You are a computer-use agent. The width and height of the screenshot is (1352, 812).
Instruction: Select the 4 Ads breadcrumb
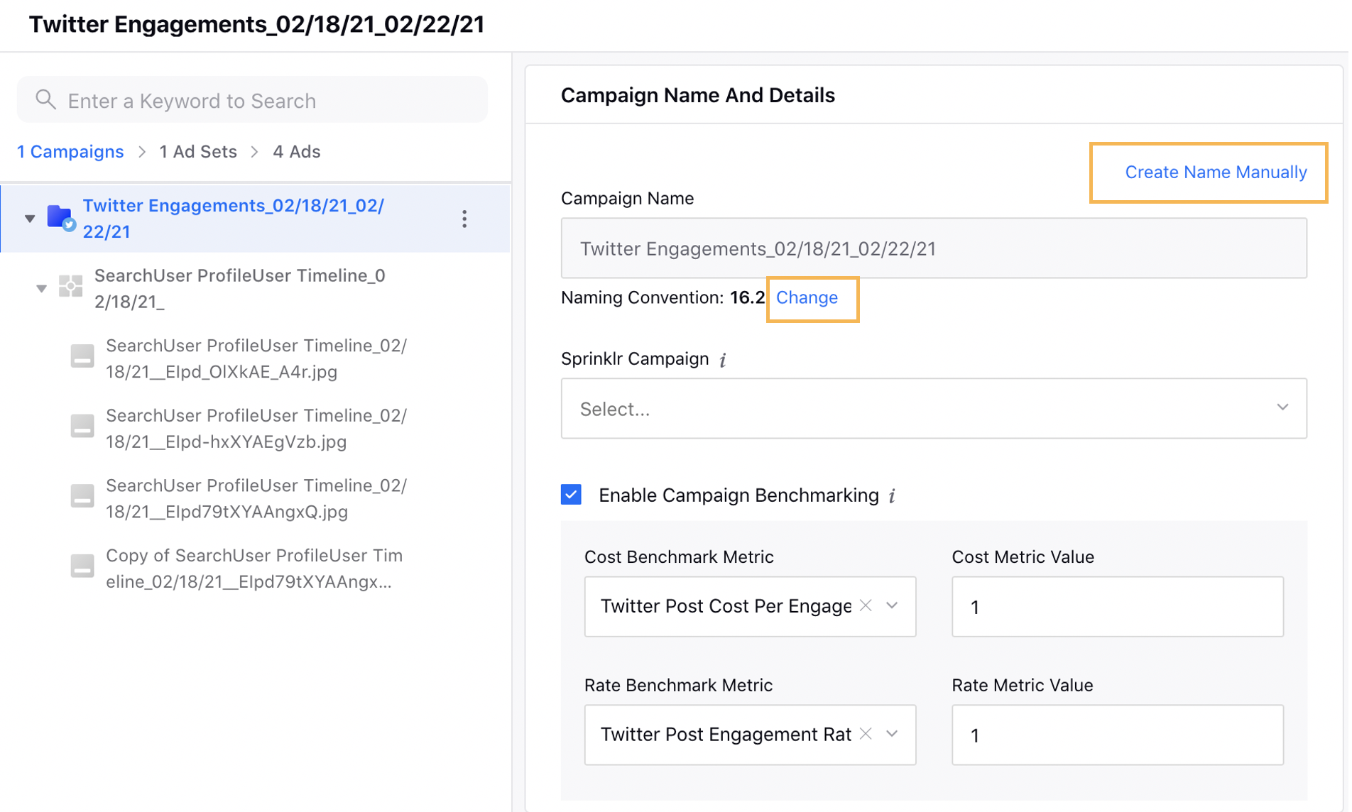pos(297,151)
